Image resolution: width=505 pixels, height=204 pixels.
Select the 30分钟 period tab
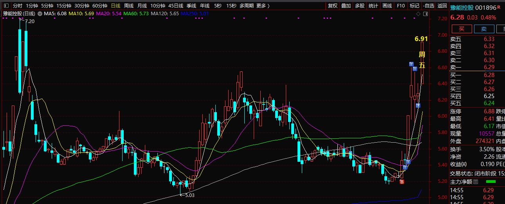(82, 6)
